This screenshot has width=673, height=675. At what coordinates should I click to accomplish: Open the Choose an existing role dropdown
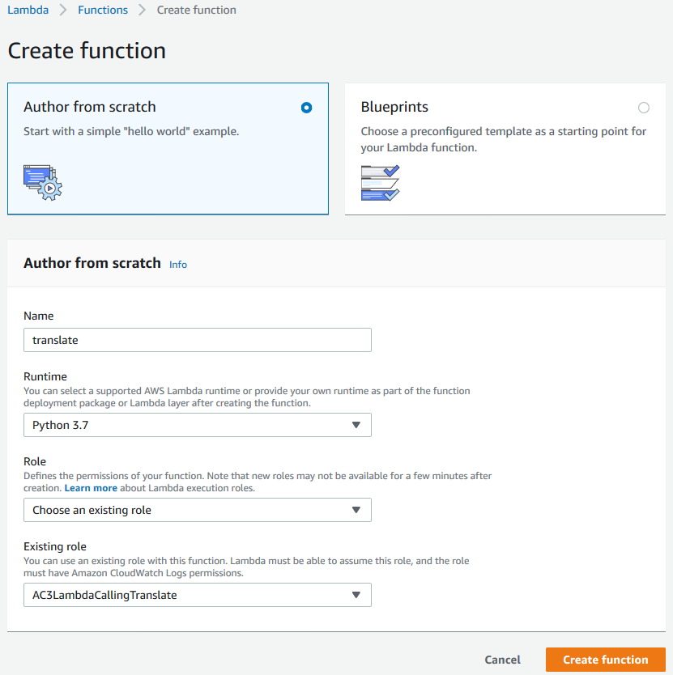(198, 510)
